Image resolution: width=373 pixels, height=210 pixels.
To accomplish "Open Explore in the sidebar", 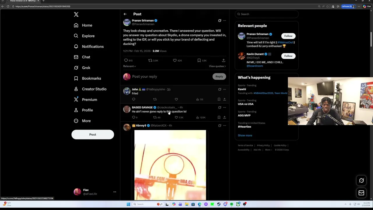I will 84,36.
